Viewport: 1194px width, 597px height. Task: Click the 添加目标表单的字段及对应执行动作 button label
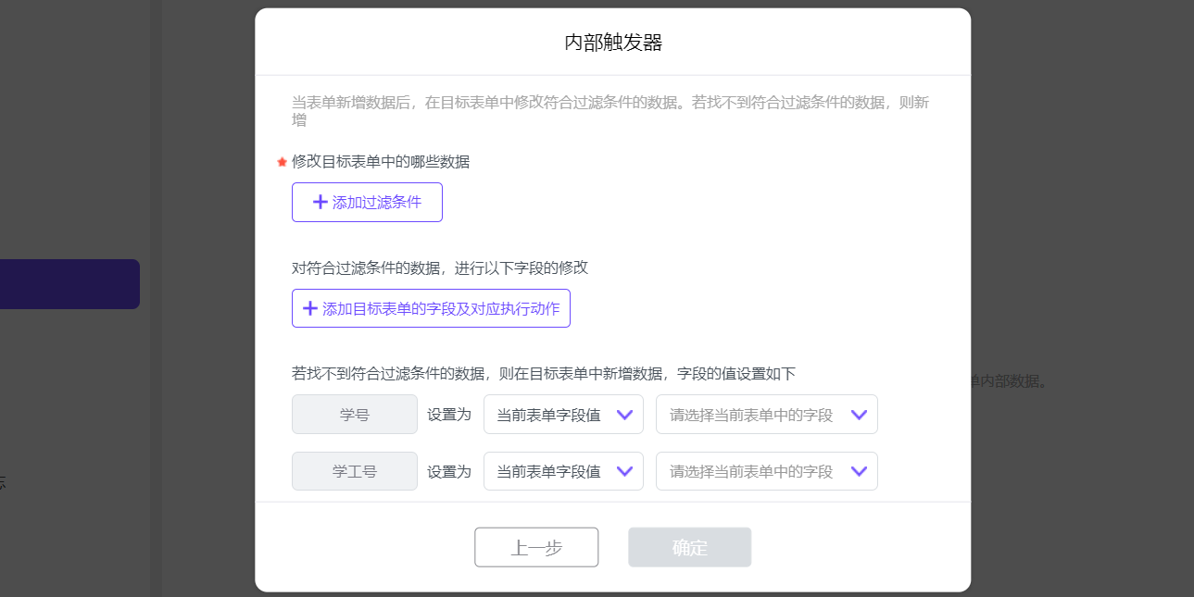coord(441,309)
